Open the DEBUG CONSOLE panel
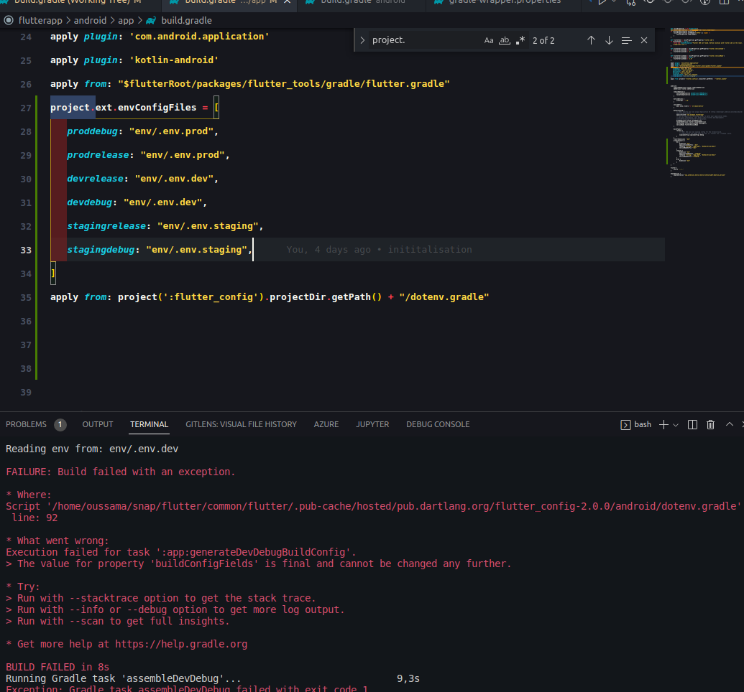The width and height of the screenshot is (744, 692). [x=438, y=424]
